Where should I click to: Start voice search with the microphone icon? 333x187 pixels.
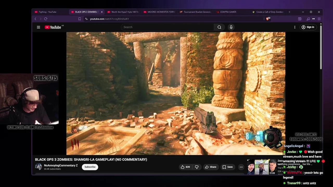231,27
